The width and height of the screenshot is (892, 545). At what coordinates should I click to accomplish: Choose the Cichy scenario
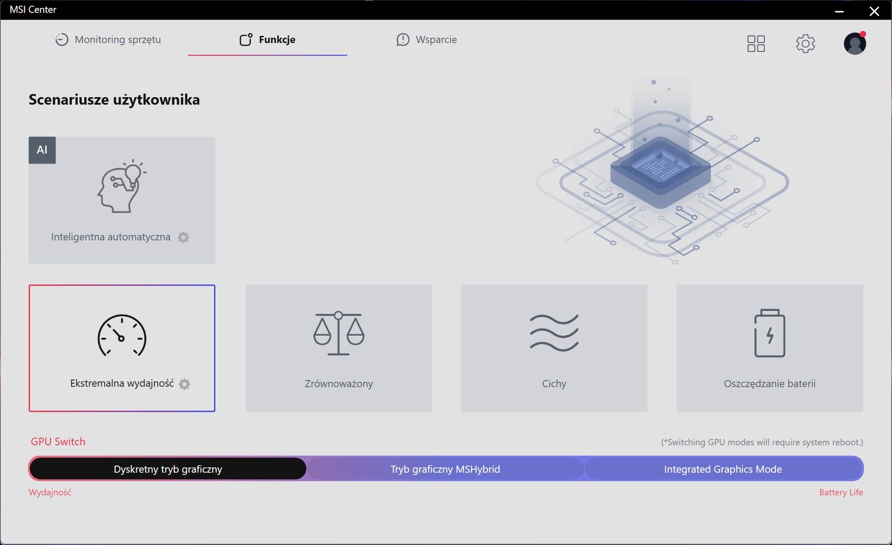coord(554,348)
